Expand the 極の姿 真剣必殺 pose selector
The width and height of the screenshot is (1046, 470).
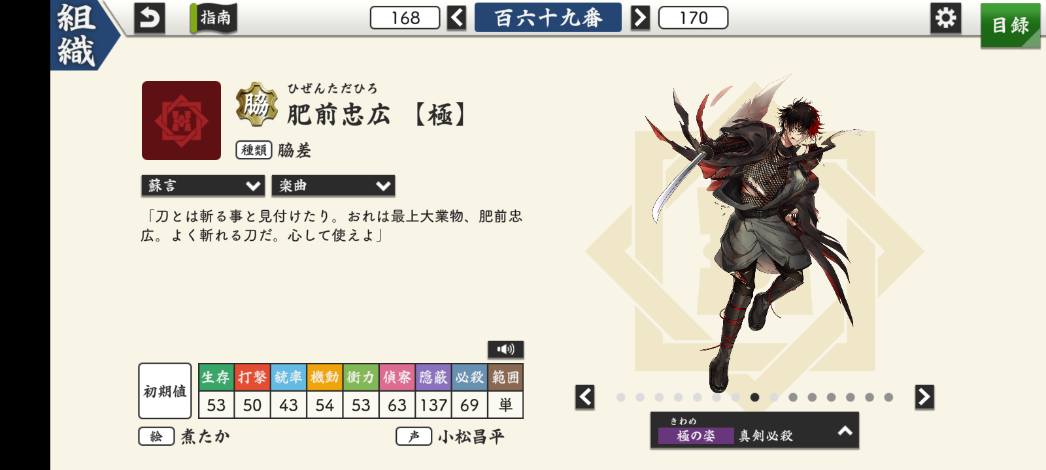point(754,430)
